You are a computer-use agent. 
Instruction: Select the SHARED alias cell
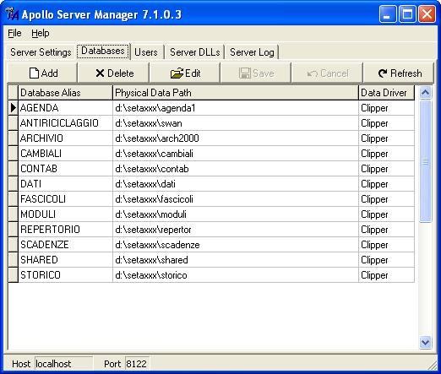(65, 260)
